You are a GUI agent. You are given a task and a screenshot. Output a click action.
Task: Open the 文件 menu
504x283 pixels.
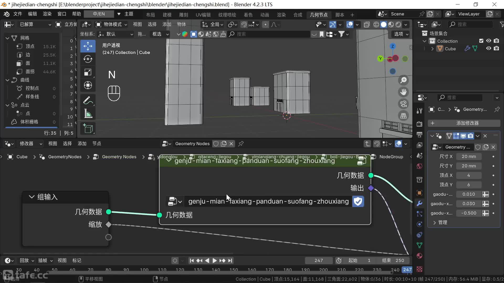pos(18,14)
